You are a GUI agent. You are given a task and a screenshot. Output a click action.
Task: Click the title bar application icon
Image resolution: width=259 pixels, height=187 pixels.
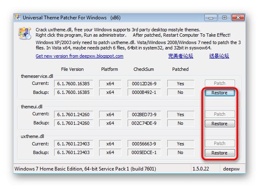click(18, 17)
